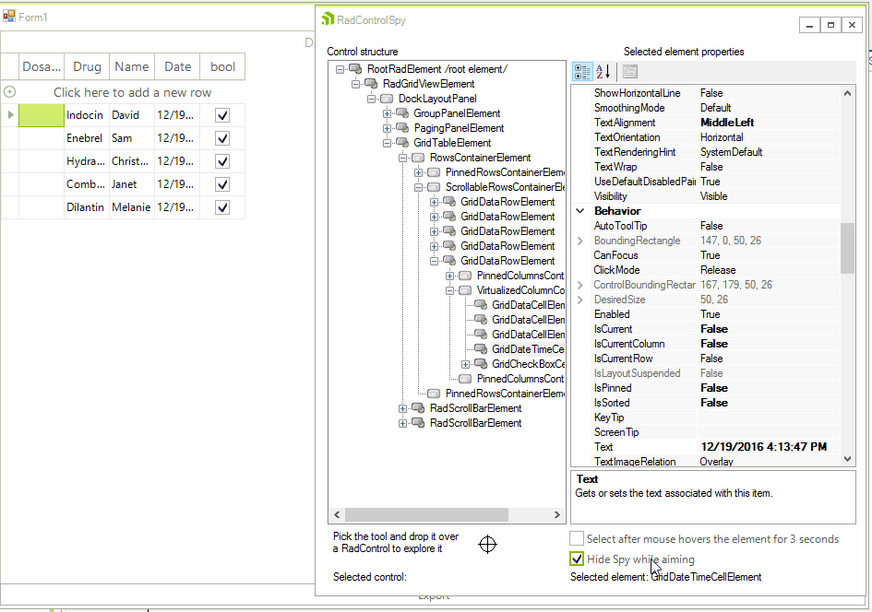
Task: Click the Telerik logo in the RadControlSpy title bar
Action: (326, 18)
